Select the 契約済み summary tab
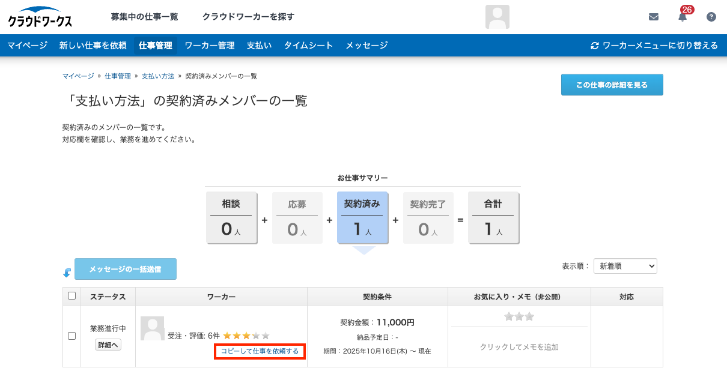The width and height of the screenshot is (727, 383). coord(362,218)
